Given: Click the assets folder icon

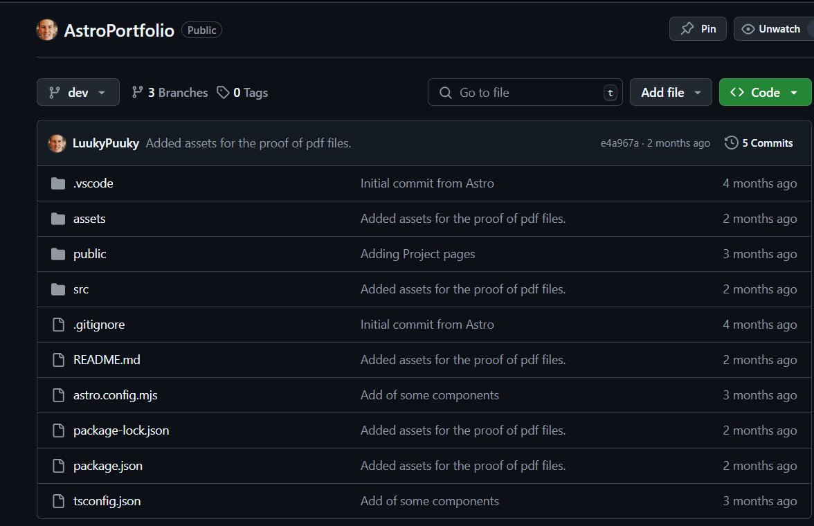Looking at the screenshot, I should pyautogui.click(x=58, y=219).
